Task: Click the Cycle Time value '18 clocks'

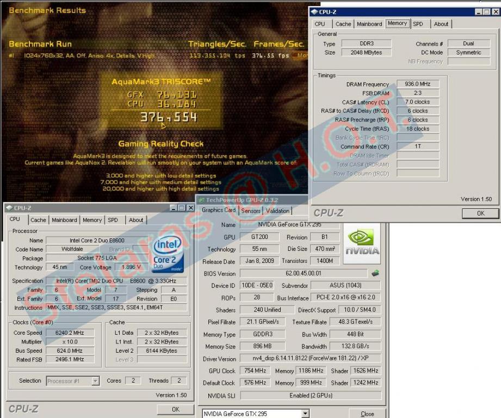Action: pos(418,128)
